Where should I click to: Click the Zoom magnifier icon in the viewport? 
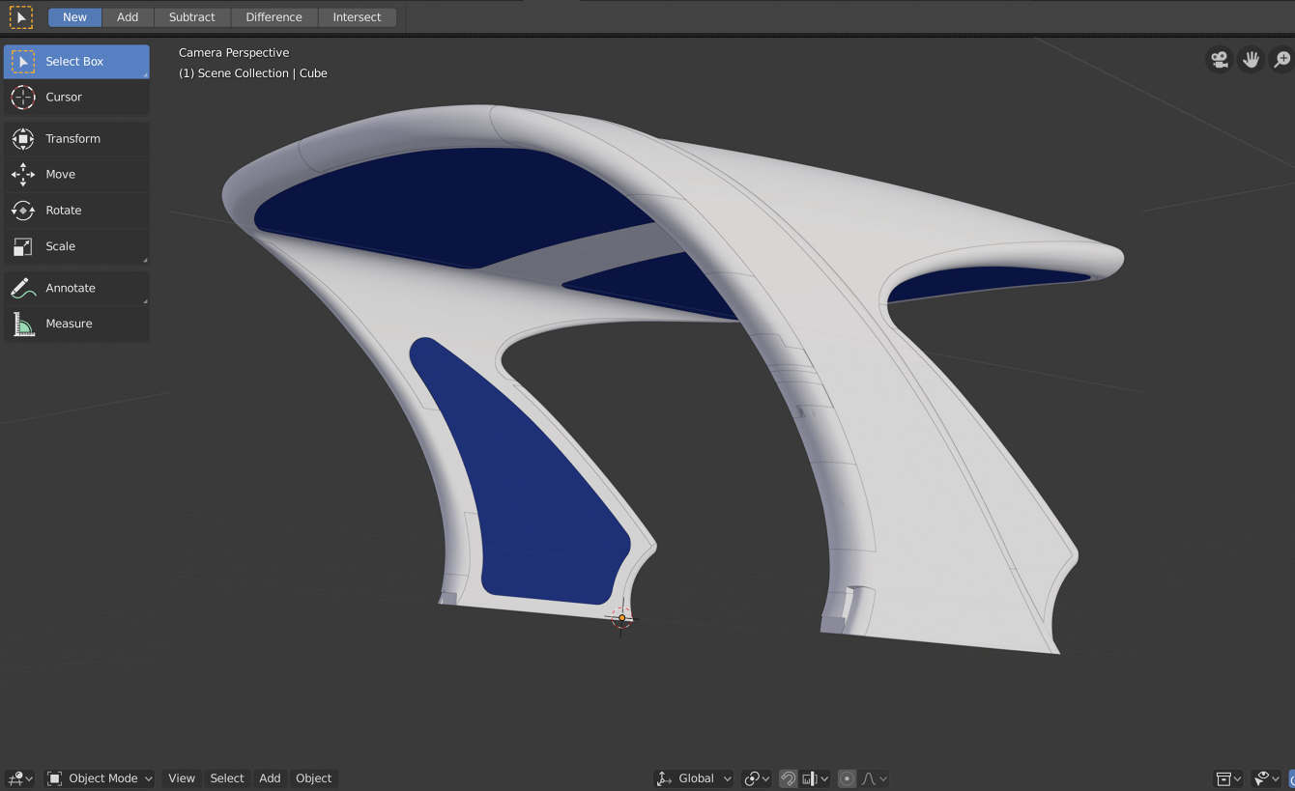[1281, 59]
